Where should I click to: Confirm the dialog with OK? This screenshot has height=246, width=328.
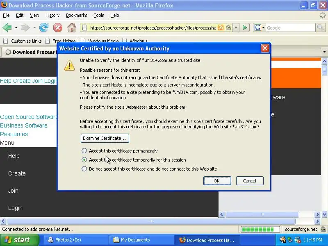[x=217, y=181]
